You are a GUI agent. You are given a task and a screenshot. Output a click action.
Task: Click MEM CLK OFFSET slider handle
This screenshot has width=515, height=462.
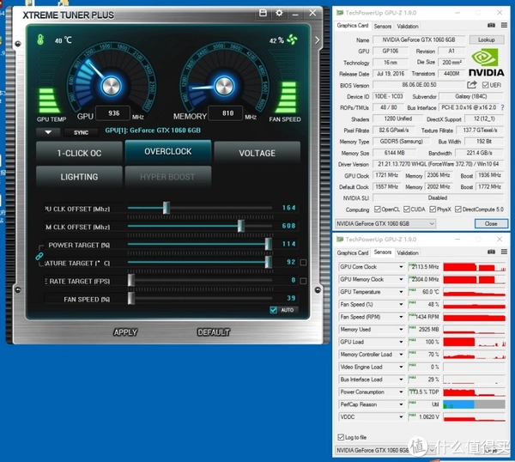pyautogui.click(x=240, y=226)
